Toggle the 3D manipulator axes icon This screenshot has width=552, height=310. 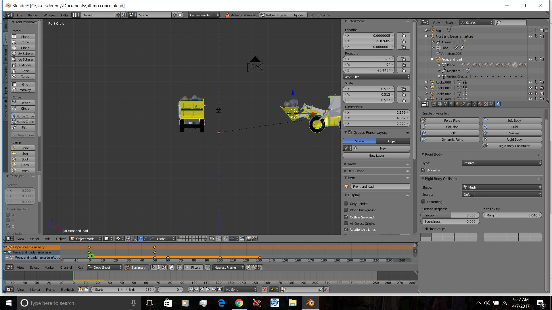pyautogui.click(x=135, y=239)
